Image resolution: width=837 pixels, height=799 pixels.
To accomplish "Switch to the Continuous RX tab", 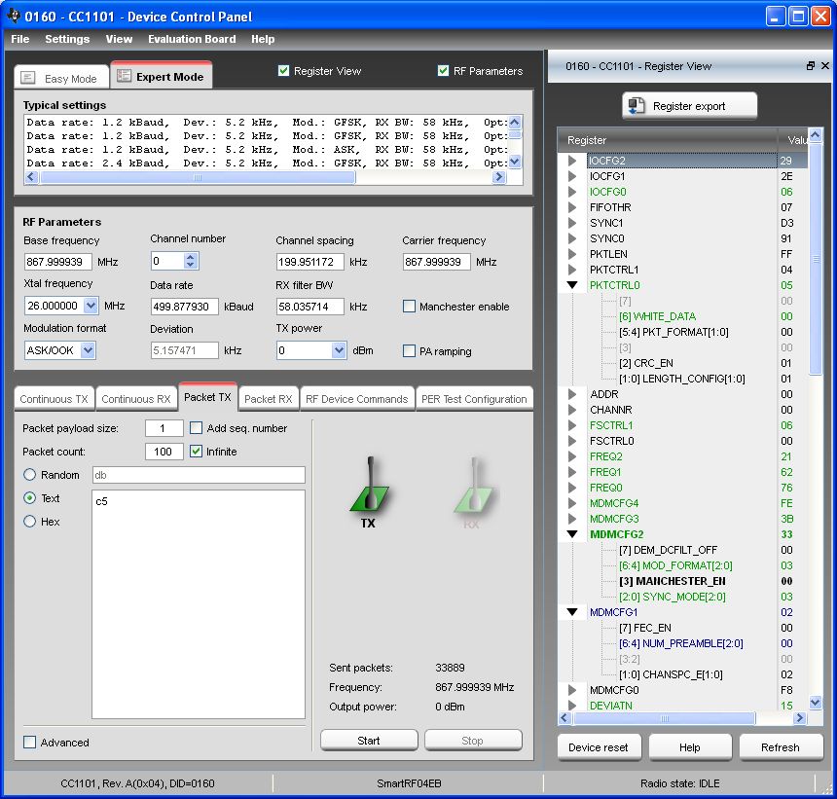I will point(136,399).
